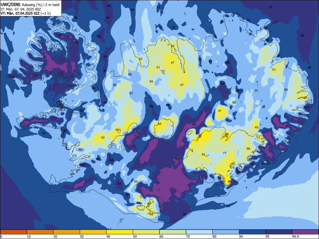Select the amber 30–40 legend swatch
The width and height of the screenshot is (319, 239).
(x=93, y=232)
